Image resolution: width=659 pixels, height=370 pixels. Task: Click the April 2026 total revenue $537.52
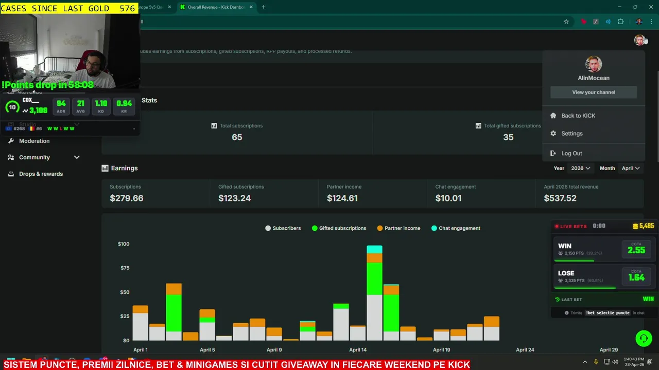[560, 198]
